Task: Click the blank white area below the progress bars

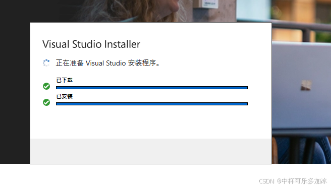Action: pos(151,122)
